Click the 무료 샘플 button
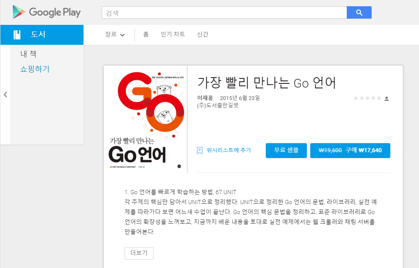 coord(286,150)
